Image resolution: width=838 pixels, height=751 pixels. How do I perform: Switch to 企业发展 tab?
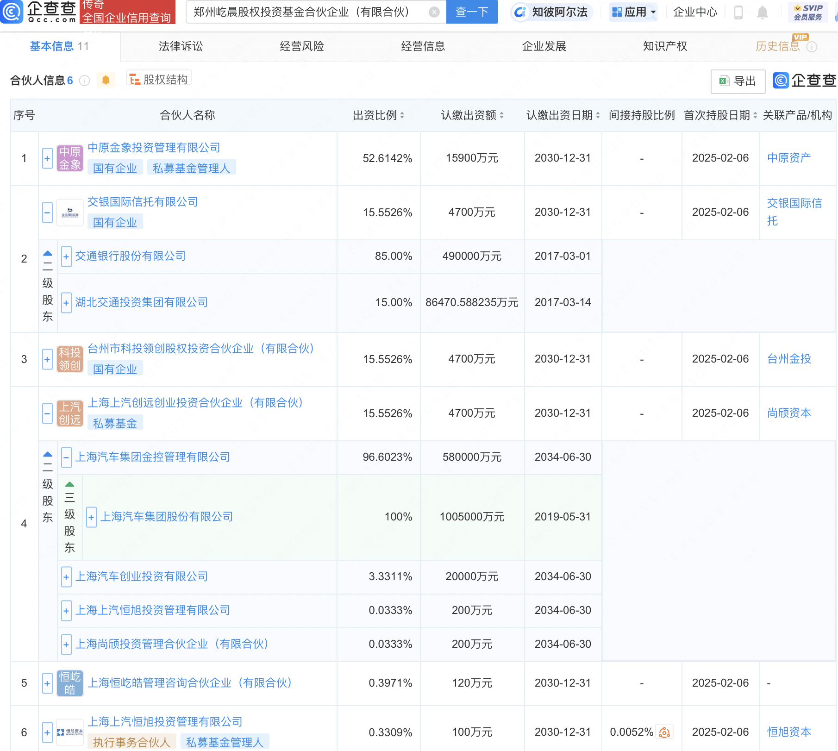(544, 46)
